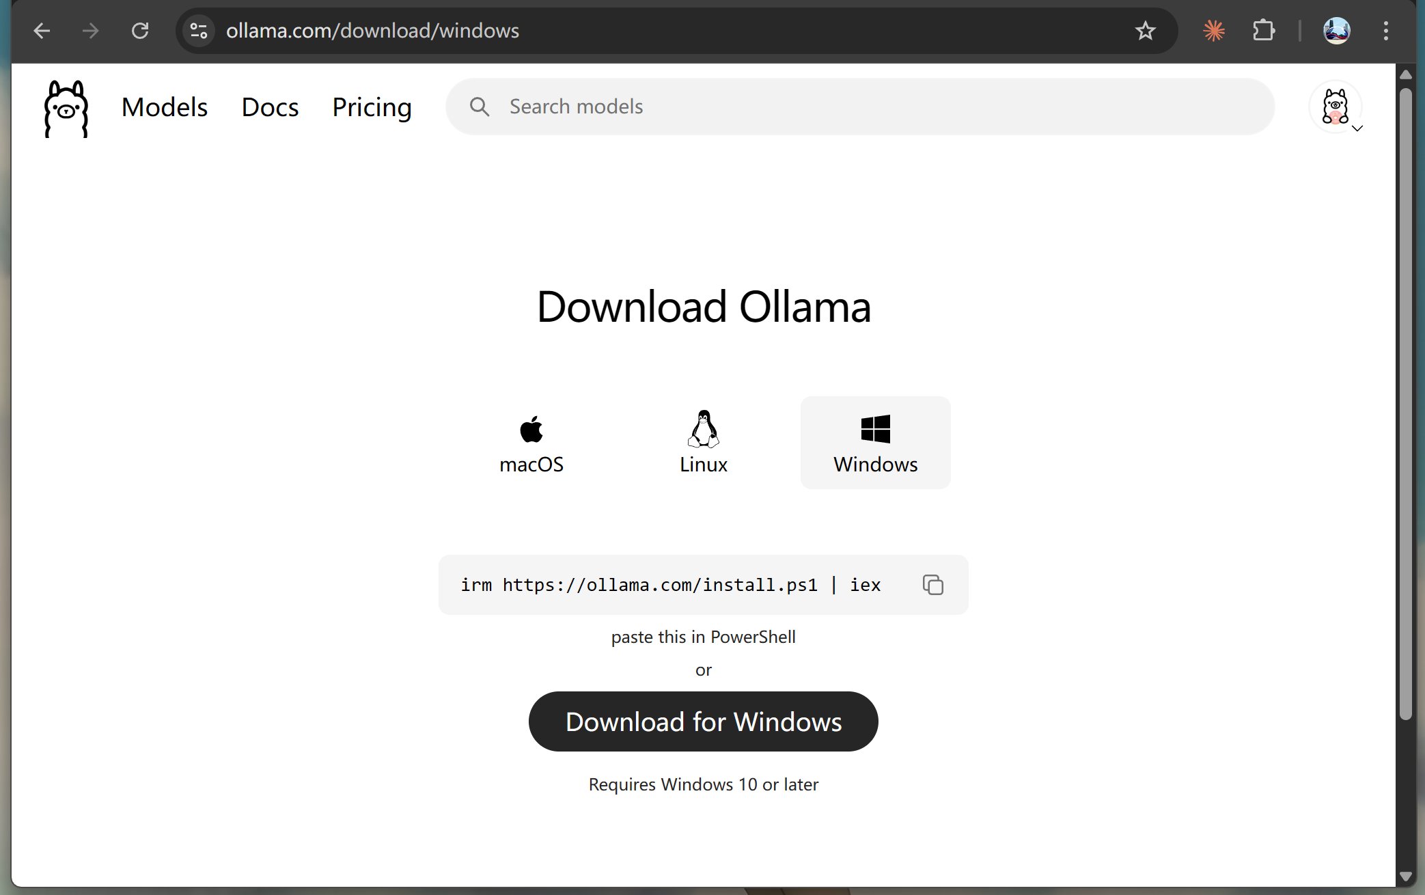
Task: Reload the page
Action: [140, 31]
